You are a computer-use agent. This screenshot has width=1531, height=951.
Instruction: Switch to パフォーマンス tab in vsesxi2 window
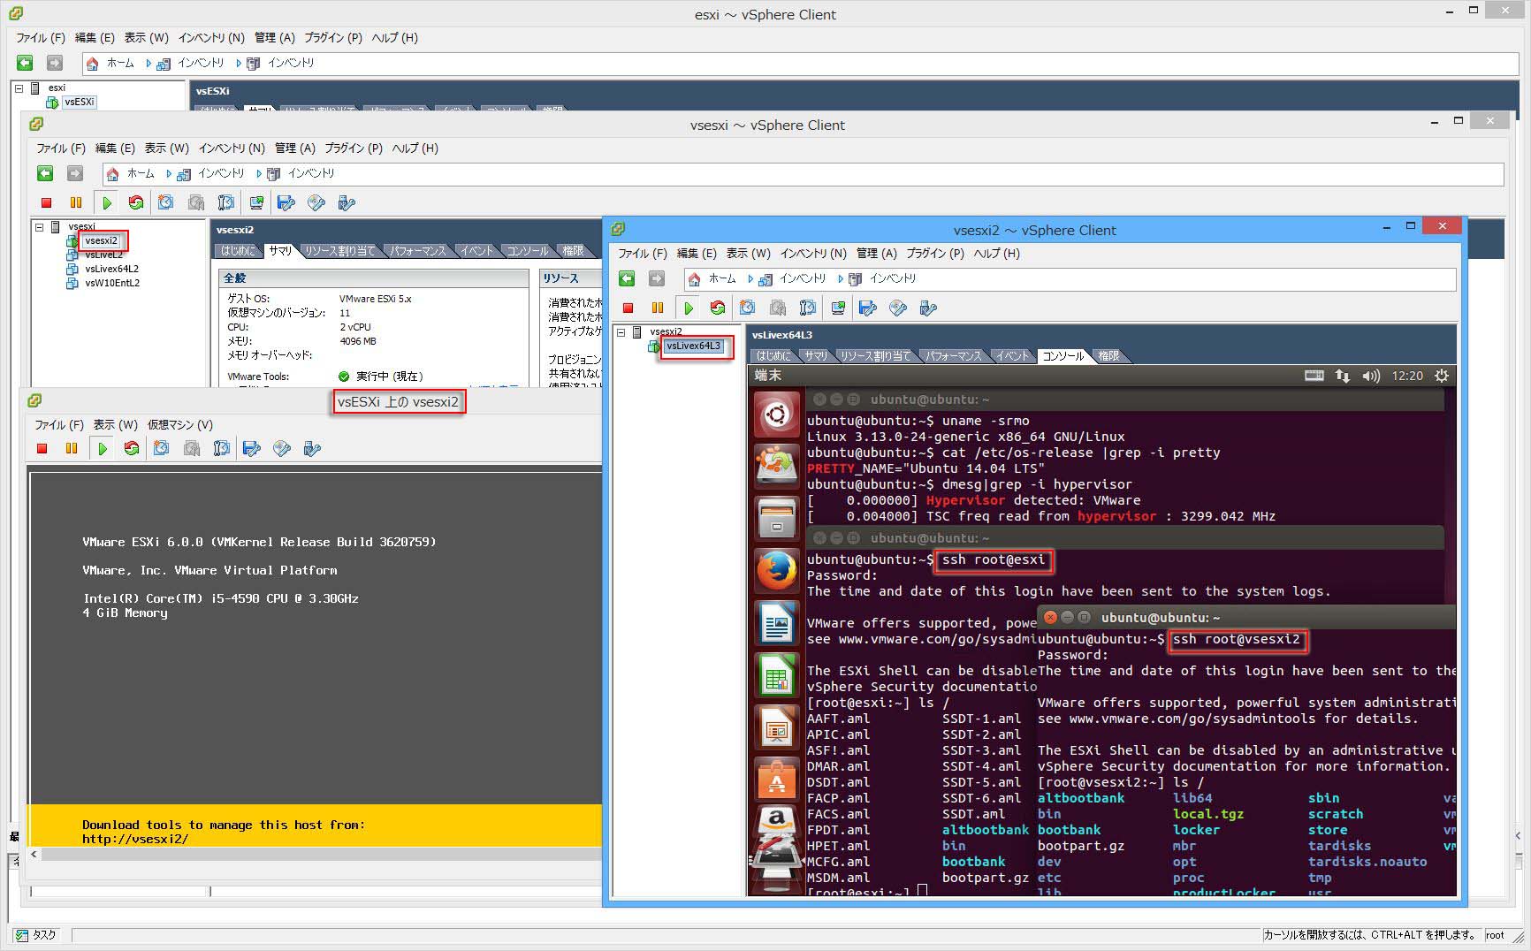tap(953, 356)
